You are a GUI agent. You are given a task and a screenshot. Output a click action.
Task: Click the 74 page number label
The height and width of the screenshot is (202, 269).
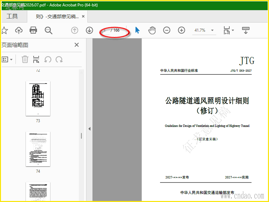(x=38, y=171)
